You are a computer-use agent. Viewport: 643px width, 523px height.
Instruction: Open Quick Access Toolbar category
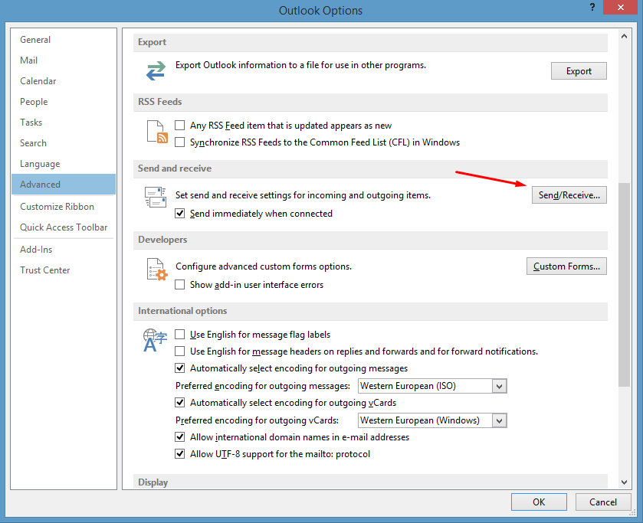tap(64, 227)
